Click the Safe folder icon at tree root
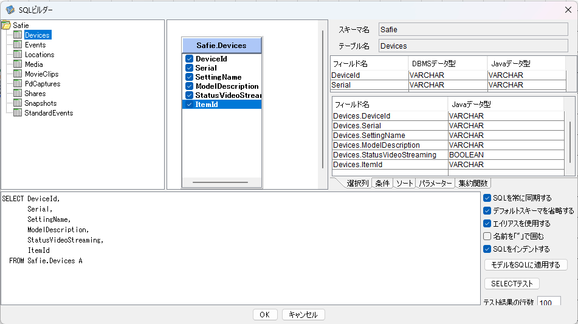This screenshot has width=578, height=324. (x=6, y=26)
